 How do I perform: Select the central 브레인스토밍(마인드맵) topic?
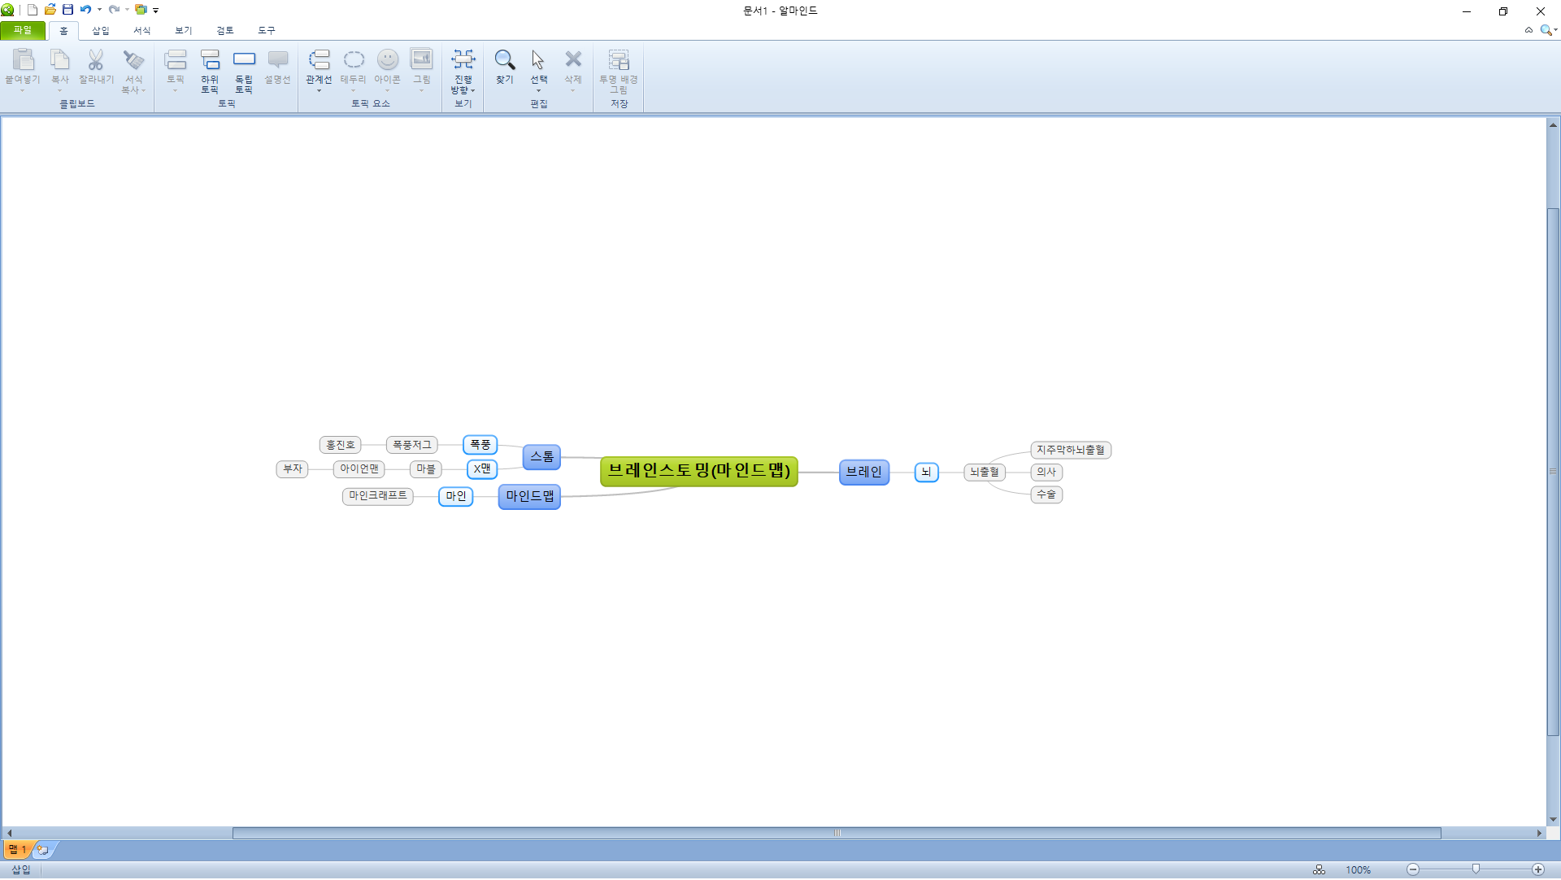698,472
